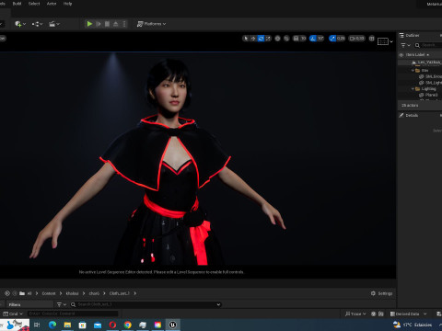This screenshot has width=442, height=331.
Task: Open camera speed setting
Action: 357,39
